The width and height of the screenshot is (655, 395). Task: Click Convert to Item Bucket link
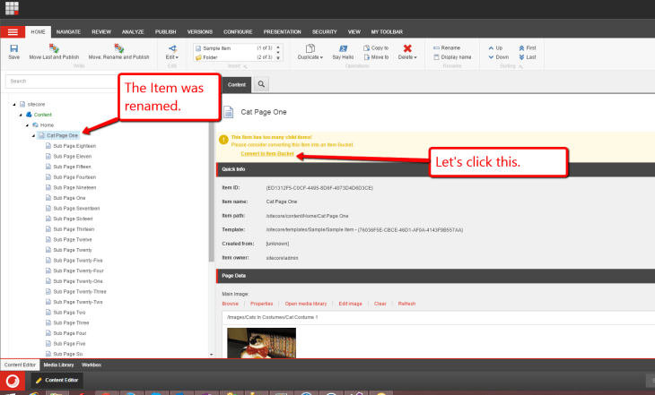267,154
